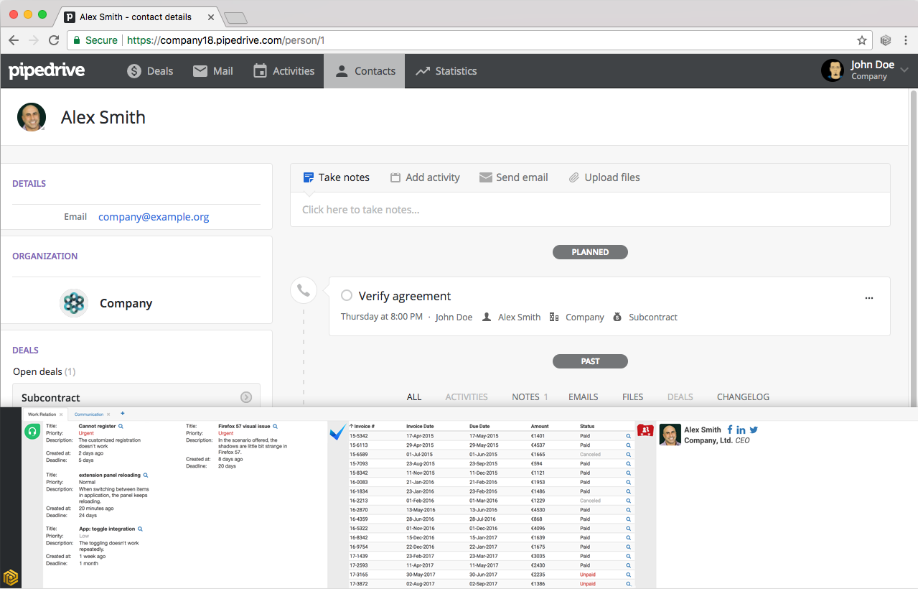Open the browser extension cube icon
This screenshot has height=589, width=918.
886,40
